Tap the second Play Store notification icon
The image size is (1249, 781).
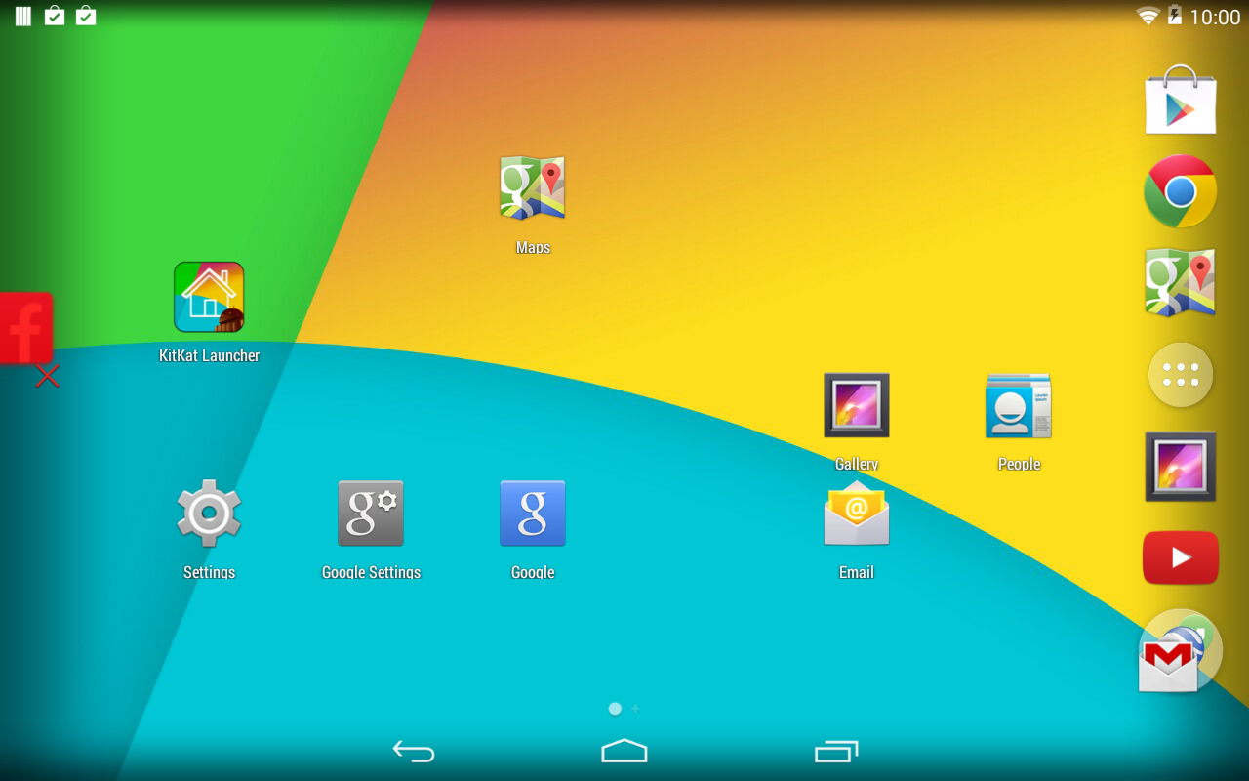click(x=86, y=16)
